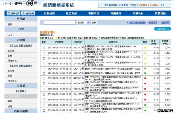
Task: Select 全系列產品 under 主機板
Action: point(21,96)
